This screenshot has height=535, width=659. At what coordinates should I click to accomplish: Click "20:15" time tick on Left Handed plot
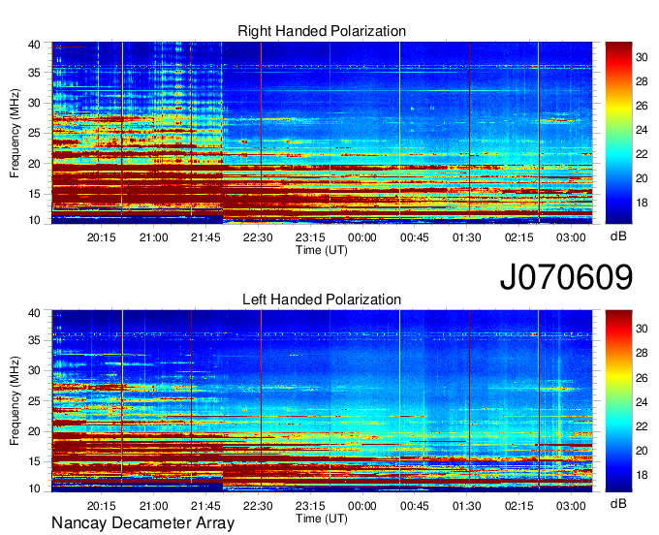[x=102, y=506]
